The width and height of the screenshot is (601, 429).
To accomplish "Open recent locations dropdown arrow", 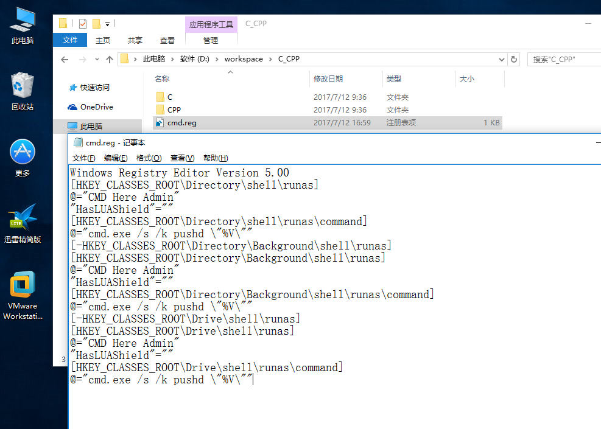I will pos(97,60).
